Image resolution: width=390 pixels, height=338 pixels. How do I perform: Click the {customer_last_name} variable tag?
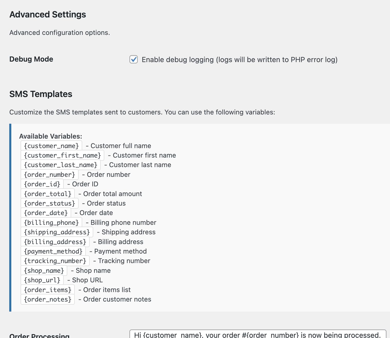61,165
